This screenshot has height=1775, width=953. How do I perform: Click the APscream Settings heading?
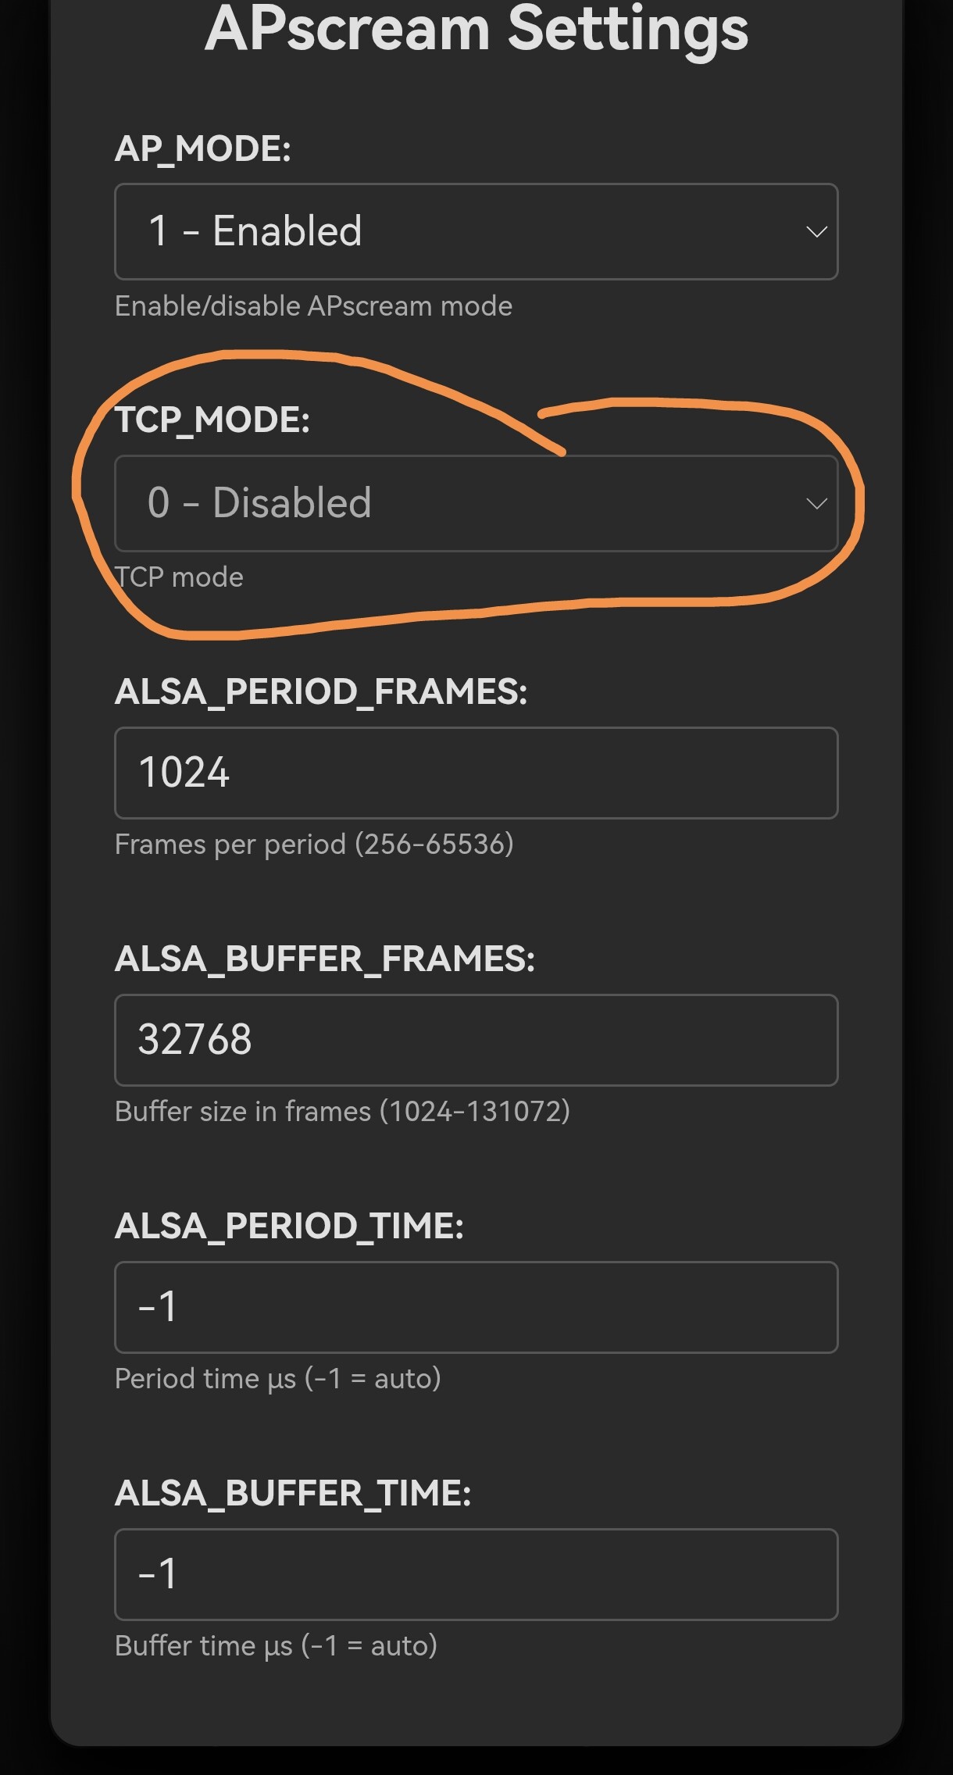pyautogui.click(x=476, y=30)
